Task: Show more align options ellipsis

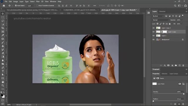Action: (95, 6)
